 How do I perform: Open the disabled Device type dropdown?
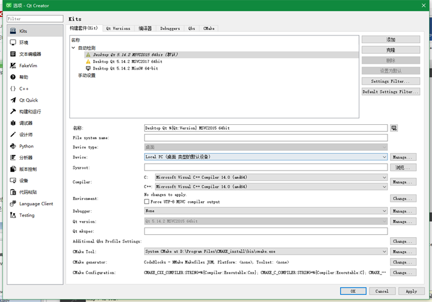pyautogui.click(x=266, y=147)
